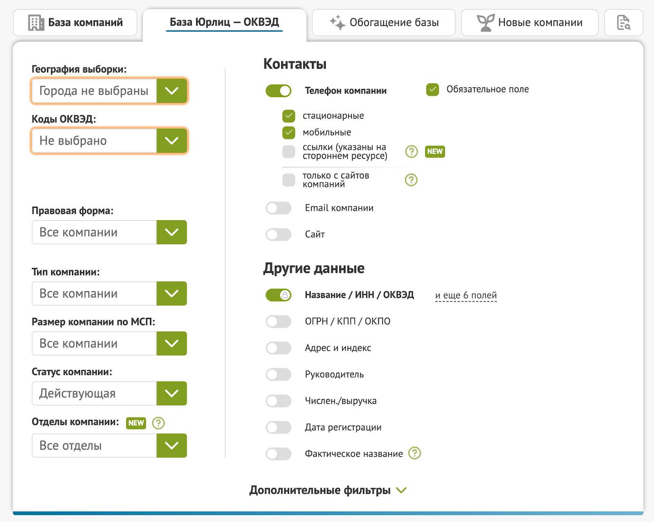Click the building icon on База компаний
Viewport: 654px width, 522px height.
pos(36,22)
